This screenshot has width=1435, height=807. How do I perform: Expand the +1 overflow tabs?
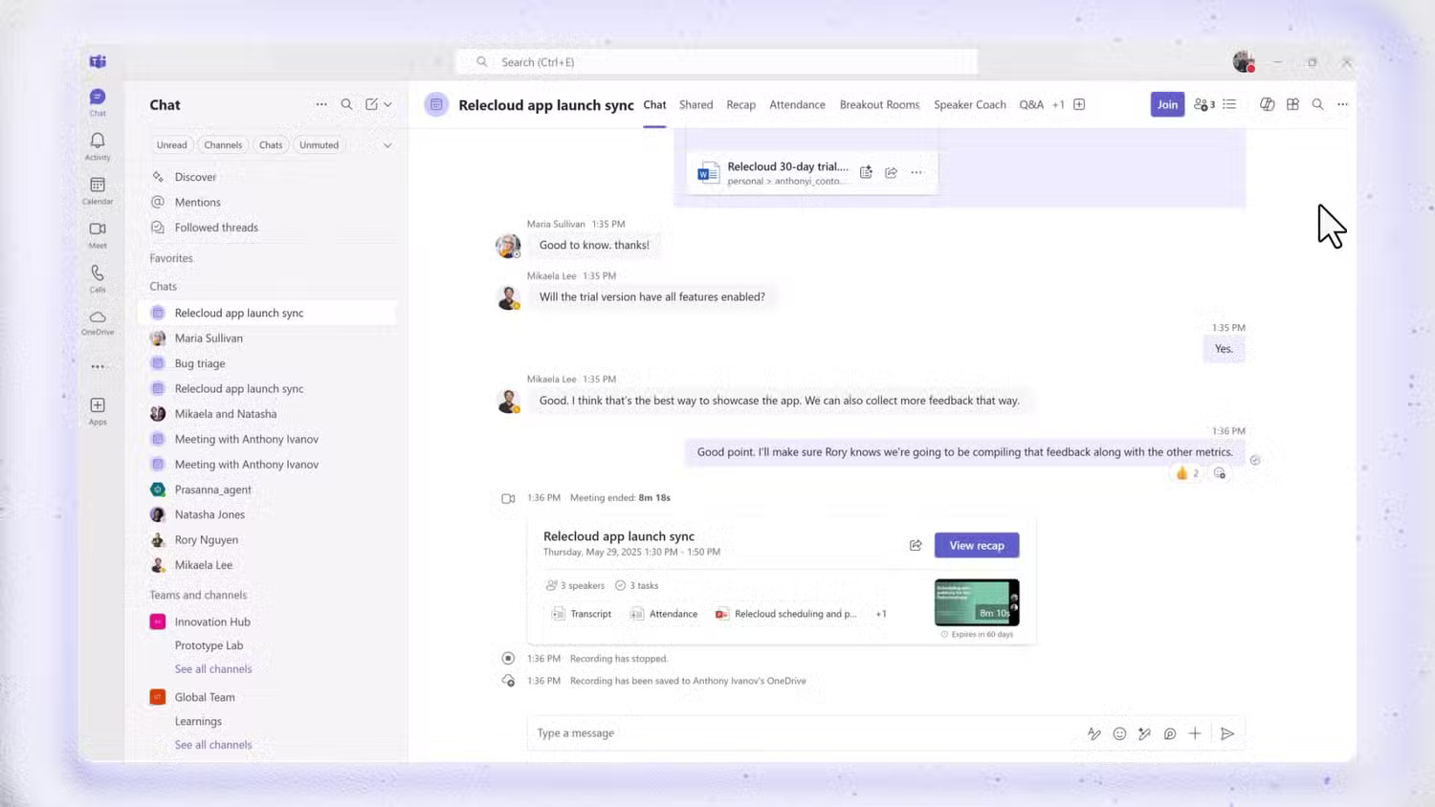click(x=1058, y=105)
